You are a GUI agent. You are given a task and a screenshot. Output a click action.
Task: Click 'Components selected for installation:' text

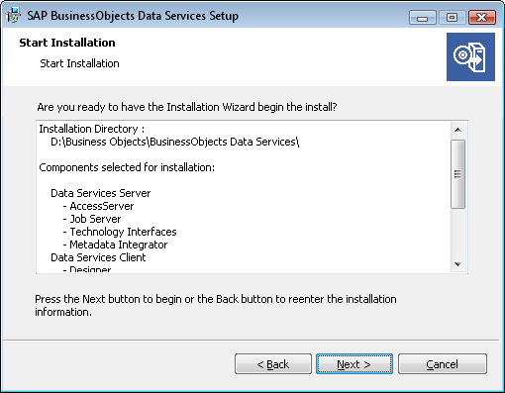127,167
